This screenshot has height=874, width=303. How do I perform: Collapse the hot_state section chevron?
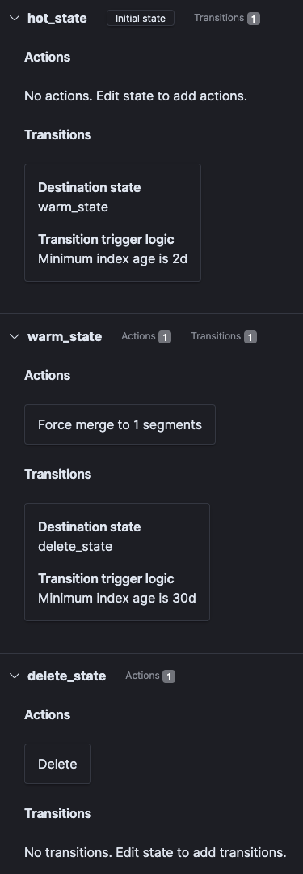(x=15, y=18)
